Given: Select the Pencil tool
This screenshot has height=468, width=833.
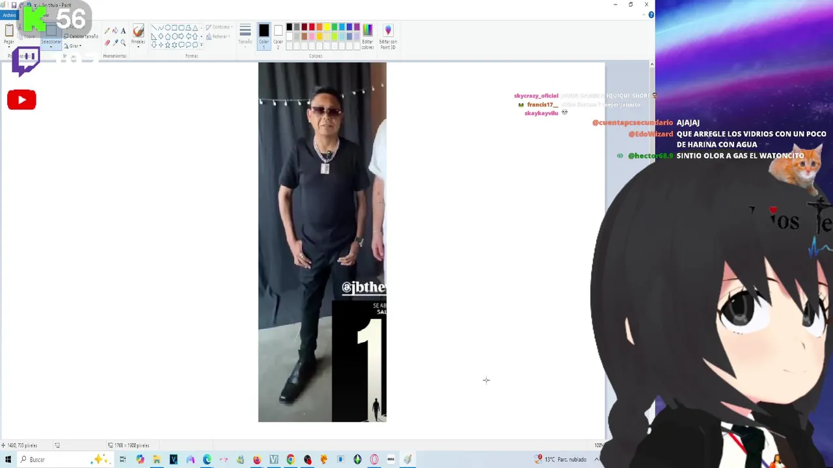Looking at the screenshot, I should coord(107,31).
